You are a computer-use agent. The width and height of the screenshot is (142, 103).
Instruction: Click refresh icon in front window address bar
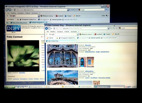pos(114,28)
